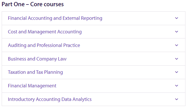The height and width of the screenshot is (108, 188).
Task: Open Introductory Accounting Data Analytics title link
Action: click(x=50, y=99)
